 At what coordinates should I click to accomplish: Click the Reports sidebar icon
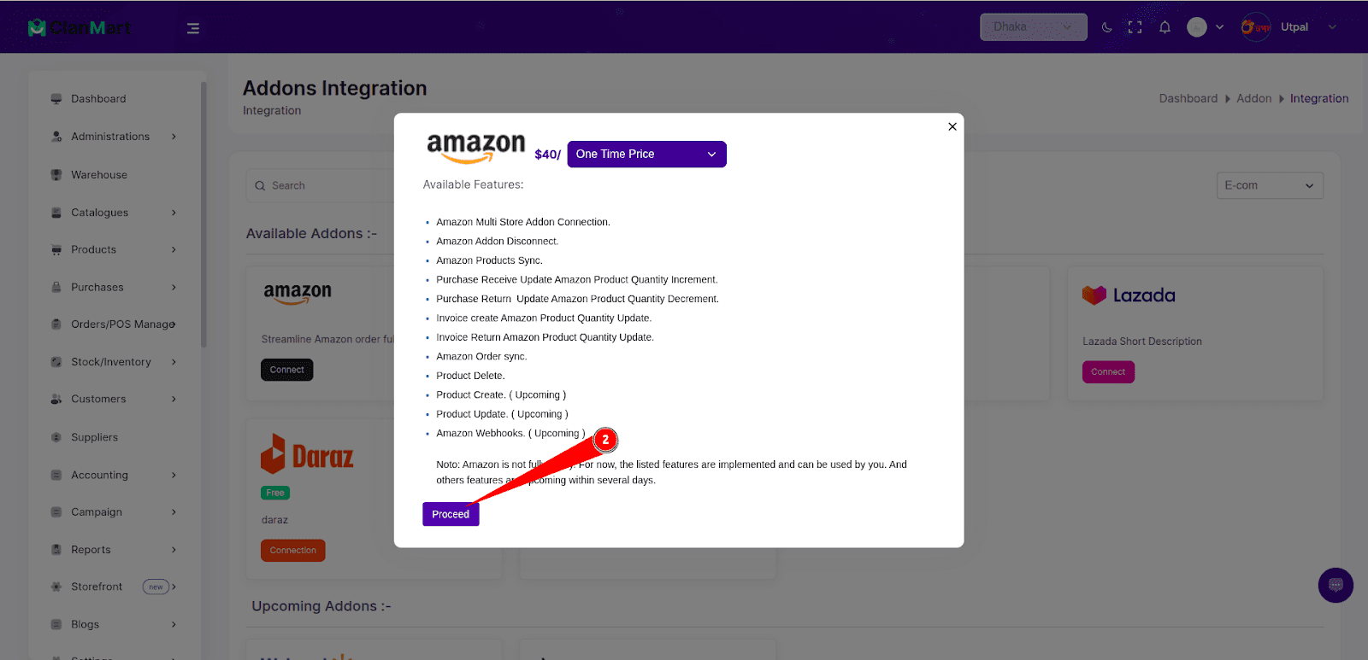56,550
